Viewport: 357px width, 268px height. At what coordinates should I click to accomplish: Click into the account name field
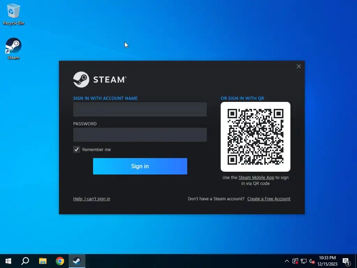click(140, 109)
